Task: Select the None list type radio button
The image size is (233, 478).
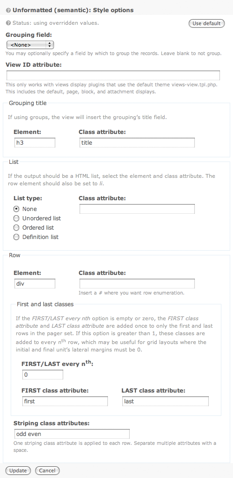Action: (x=16, y=209)
